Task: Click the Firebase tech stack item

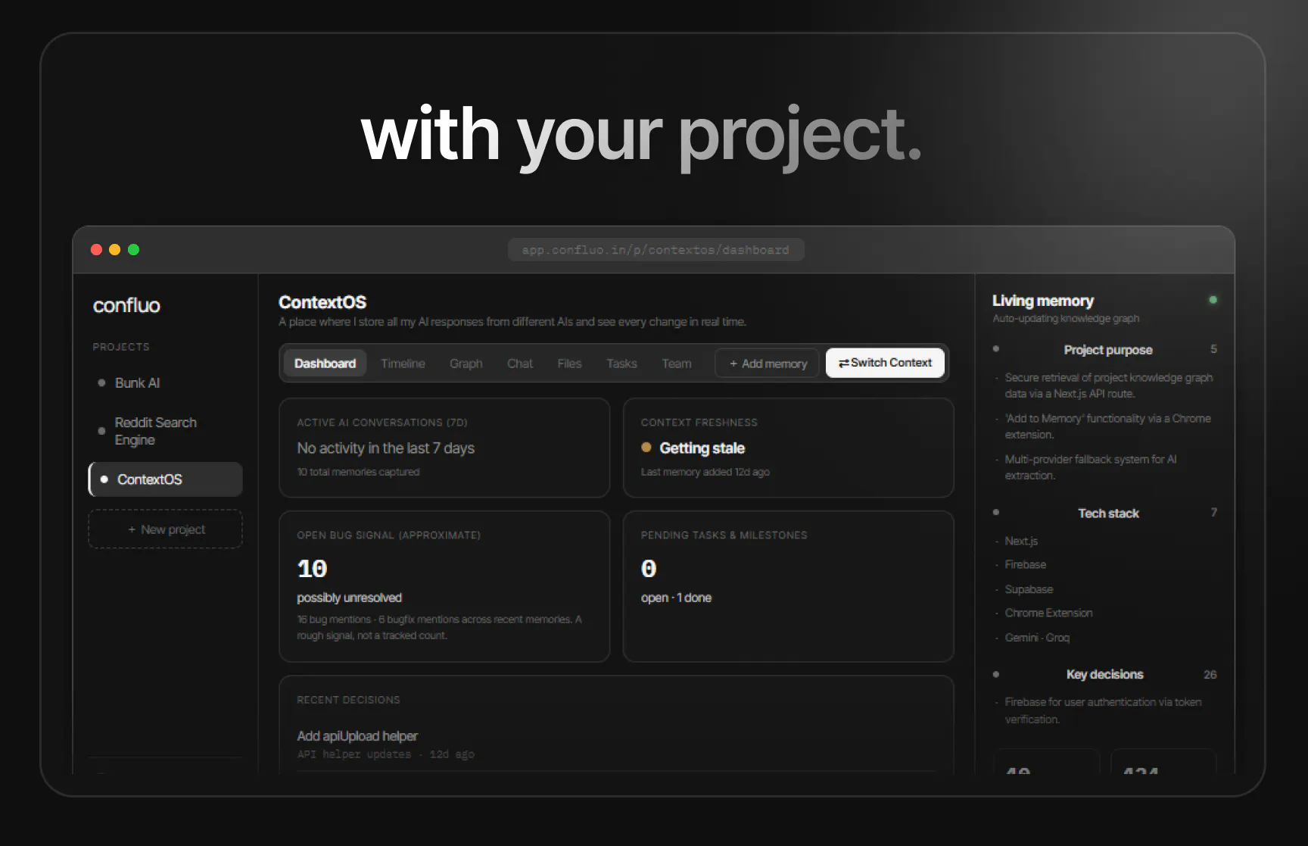Action: coord(1025,565)
